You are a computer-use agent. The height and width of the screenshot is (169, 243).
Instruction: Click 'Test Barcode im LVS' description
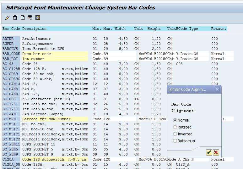pos(43,49)
